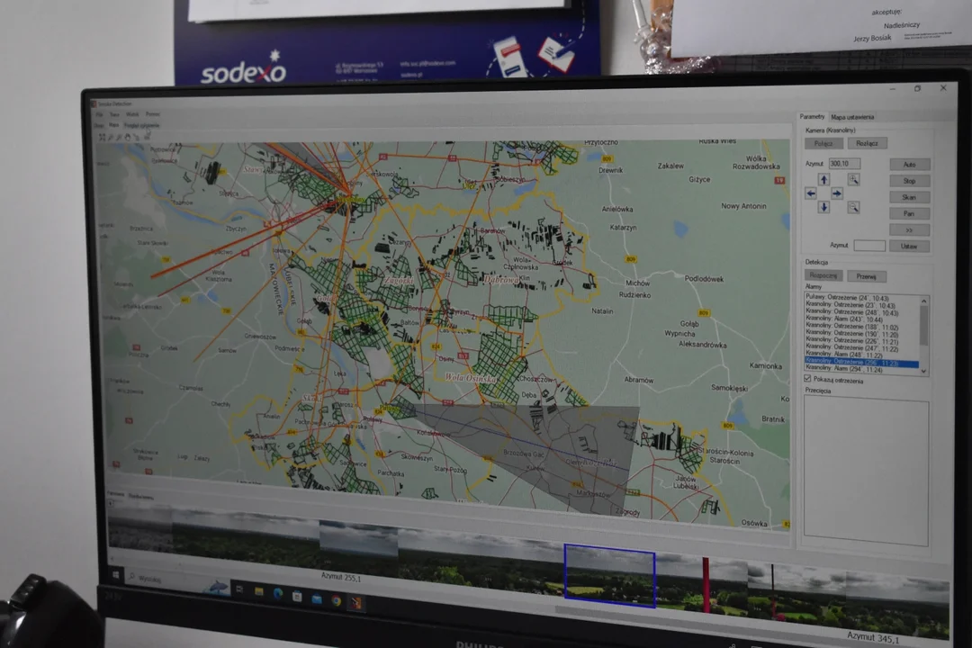
Task: Click the empty Azymut field beside Ustaw
Action: 869,246
